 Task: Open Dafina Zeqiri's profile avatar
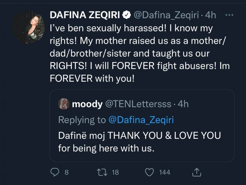pos(28,27)
